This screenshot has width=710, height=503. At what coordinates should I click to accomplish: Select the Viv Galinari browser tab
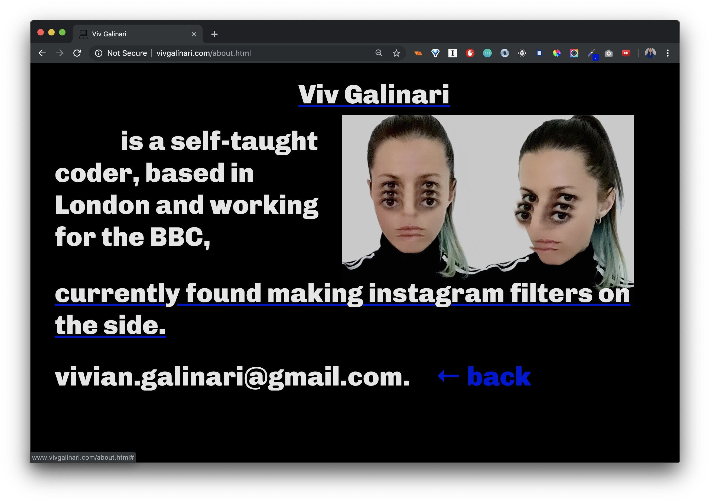tap(138, 34)
